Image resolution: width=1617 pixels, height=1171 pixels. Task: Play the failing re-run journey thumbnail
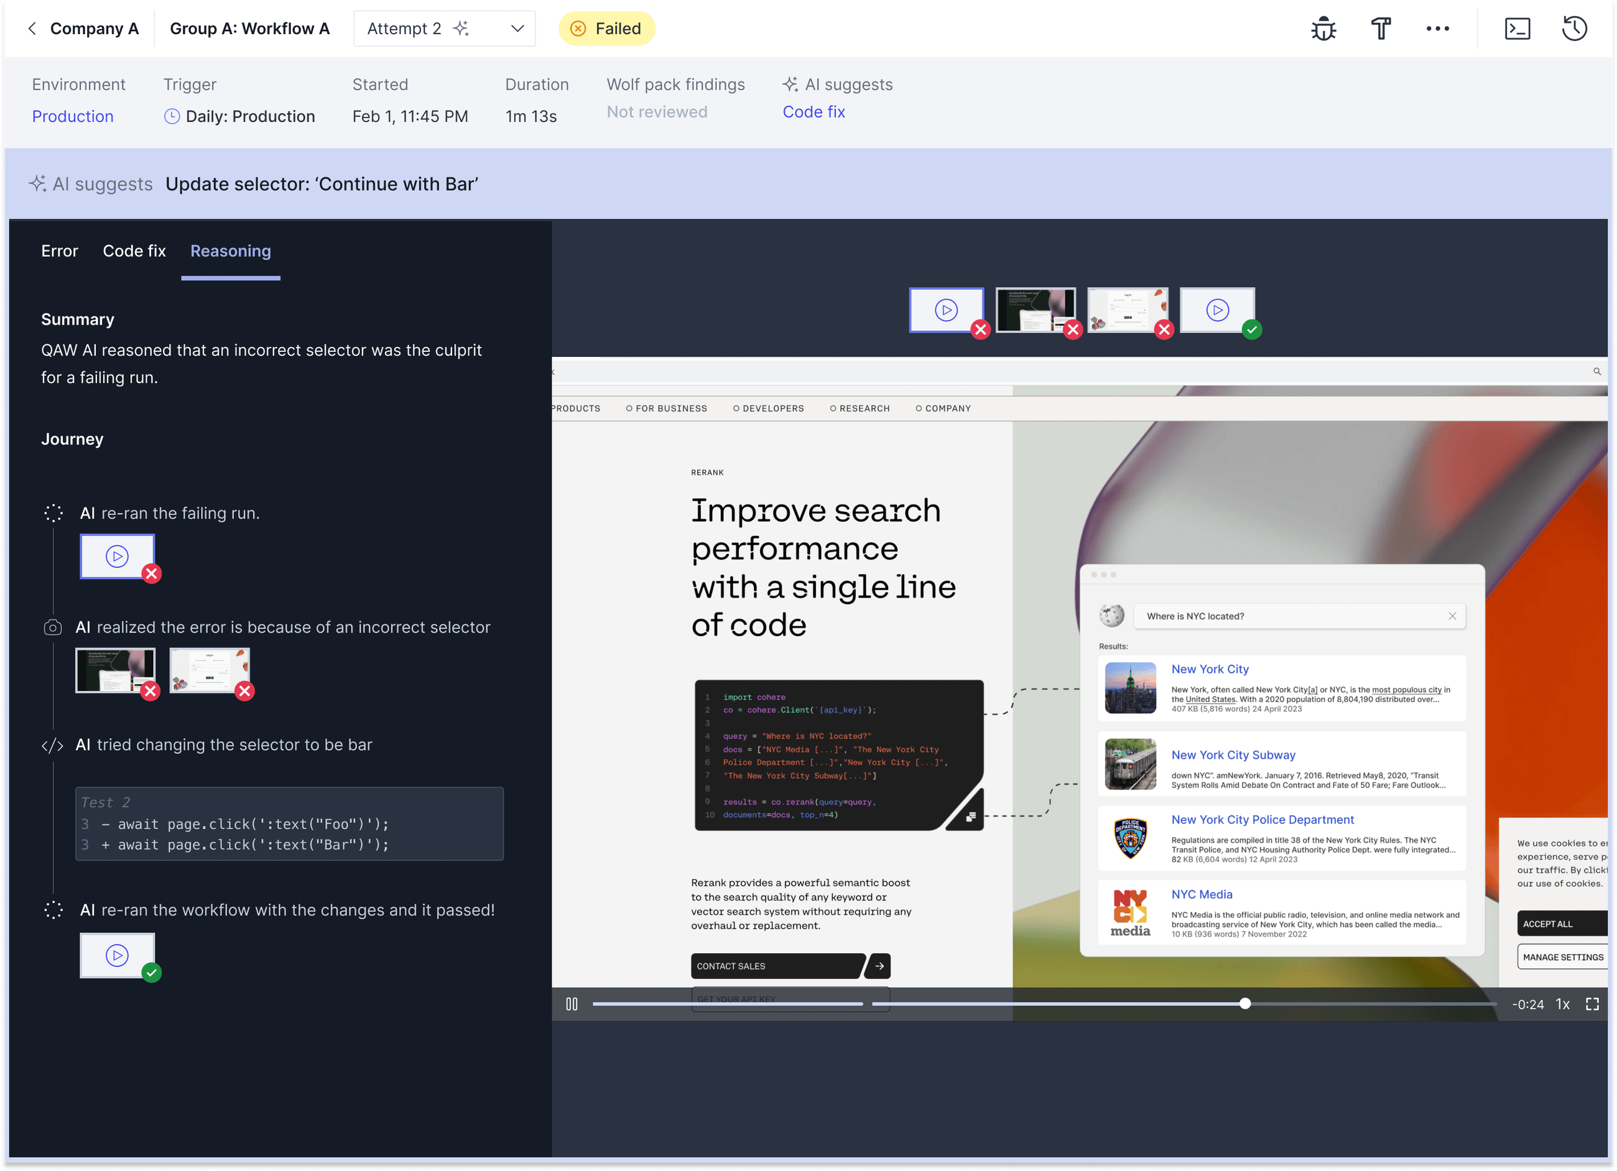coord(117,557)
